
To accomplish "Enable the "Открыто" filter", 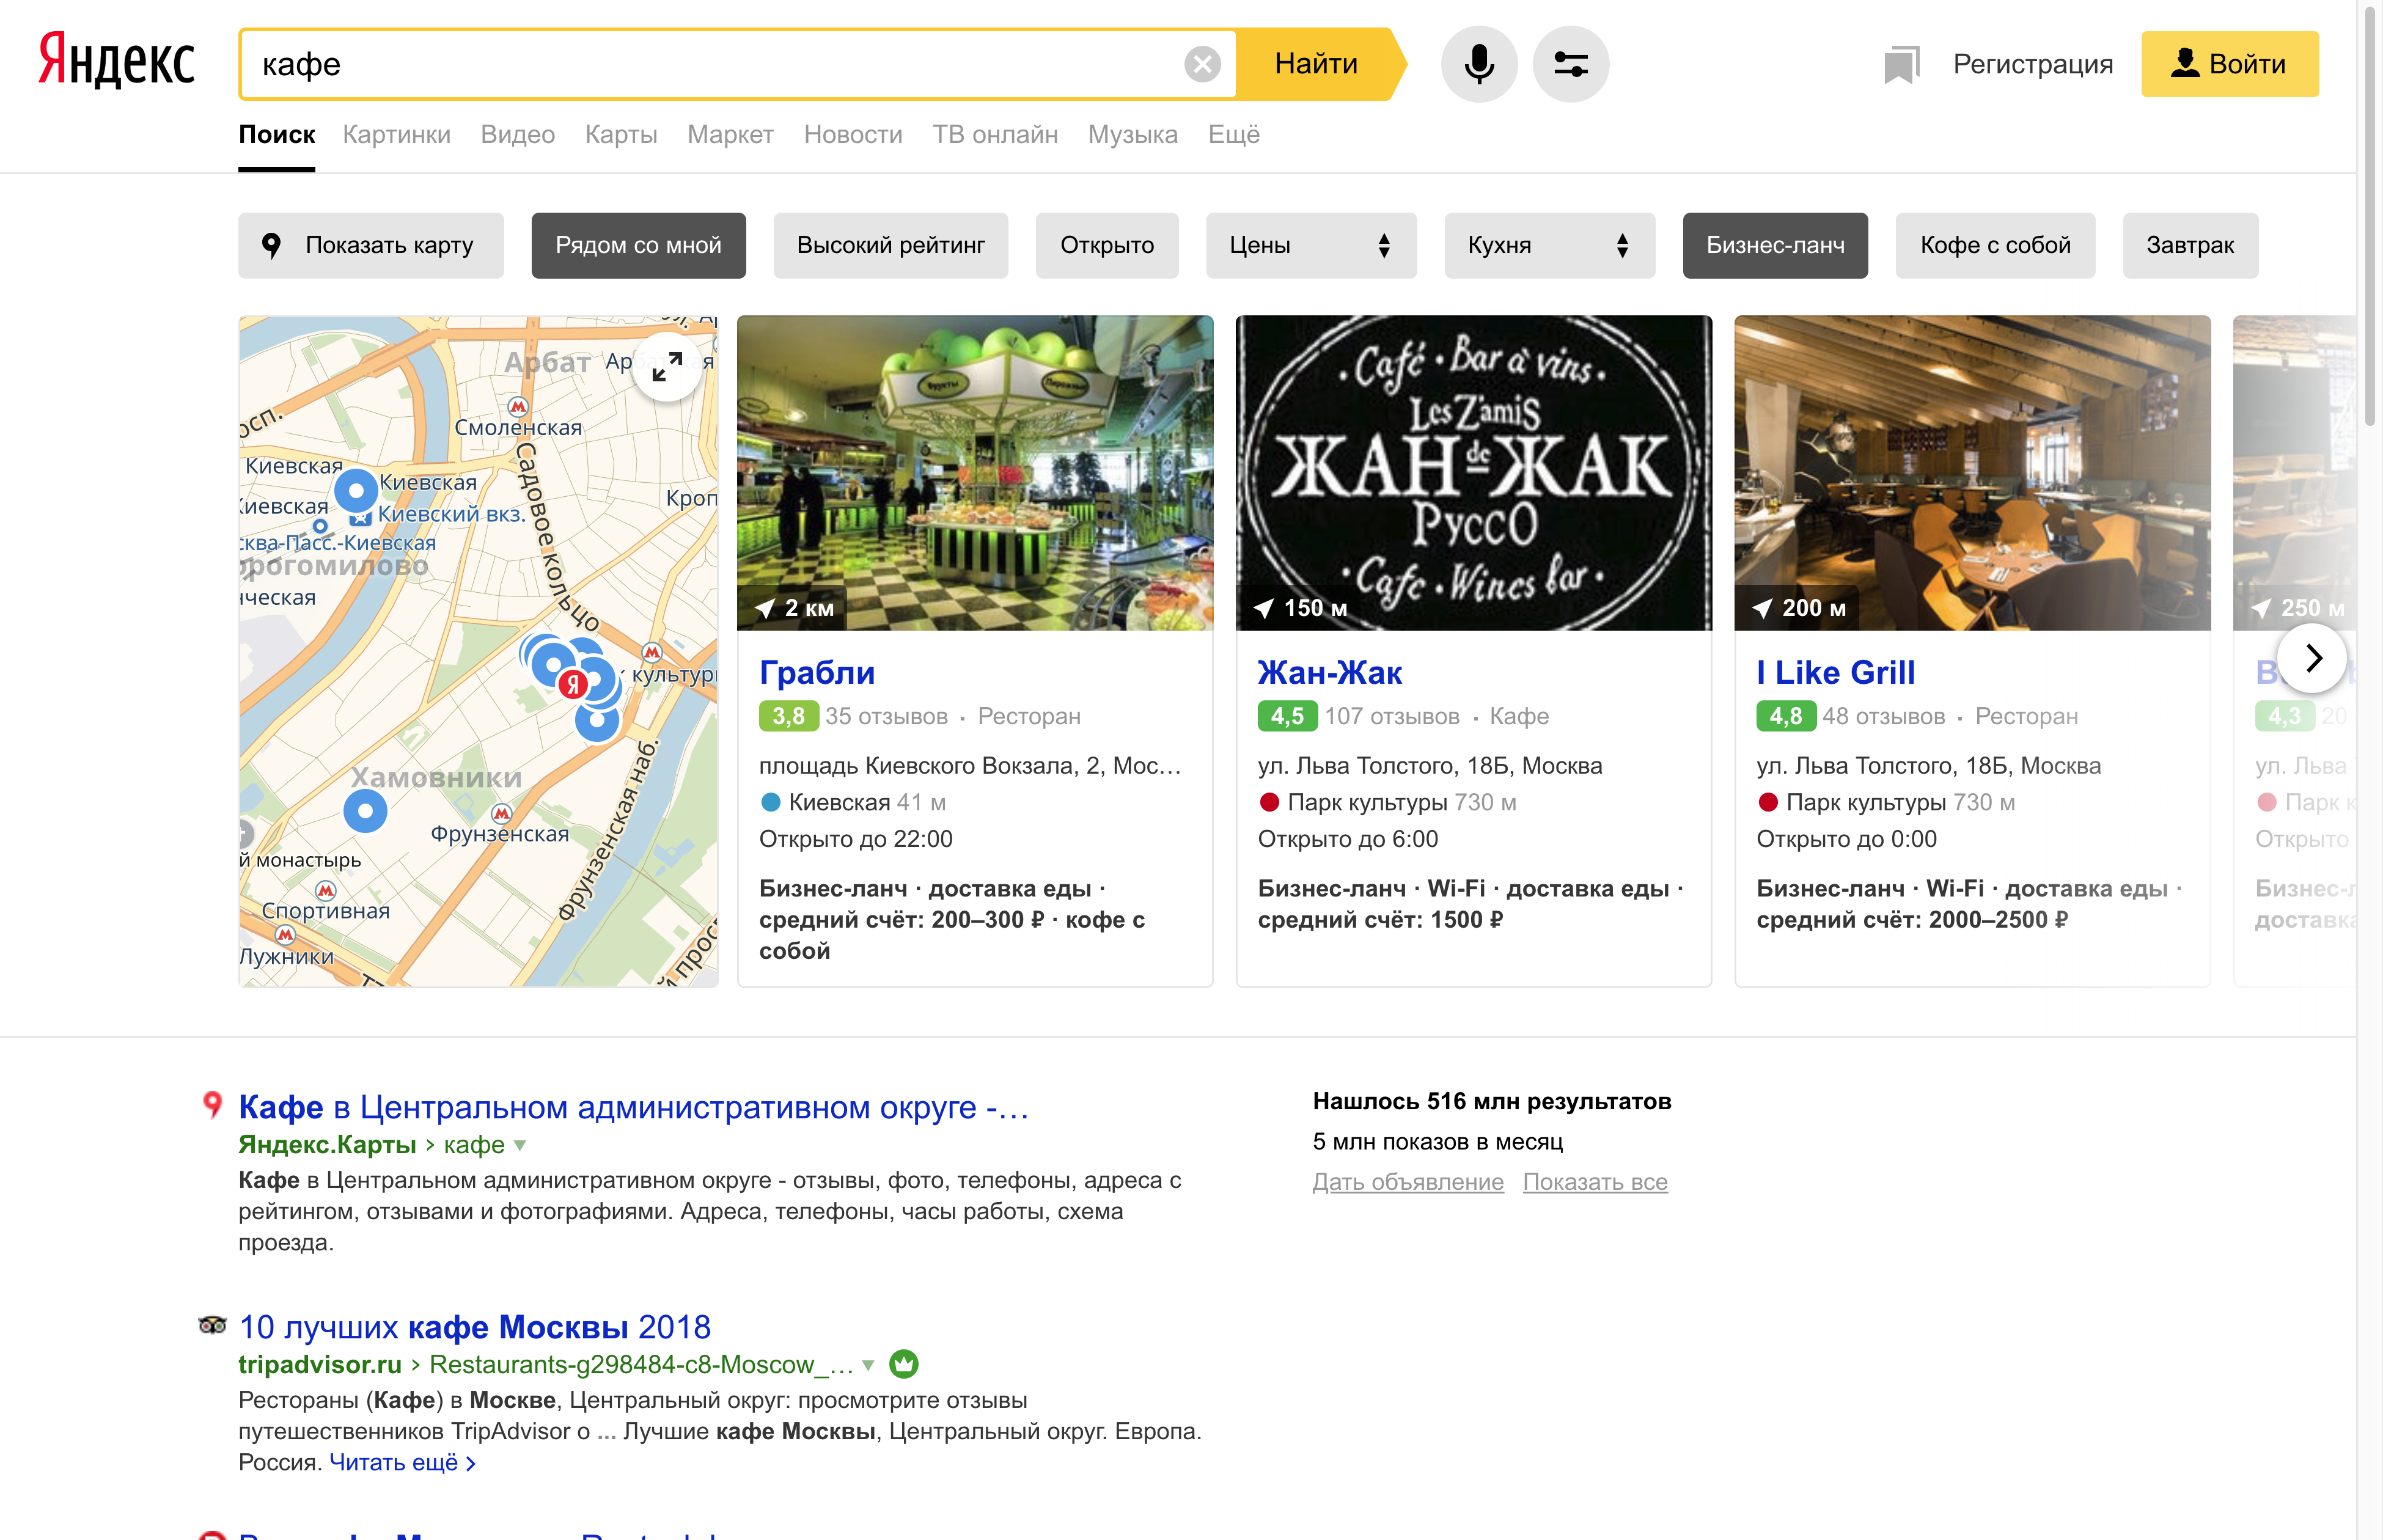I will click(x=1106, y=245).
